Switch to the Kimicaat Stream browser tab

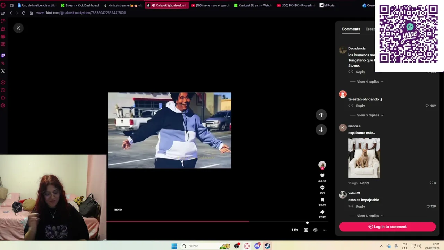[253, 5]
